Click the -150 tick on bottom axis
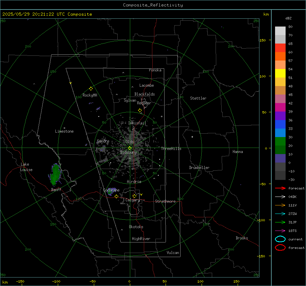Image resolution: width=306 pixels, height=286 pixels. 20,281
